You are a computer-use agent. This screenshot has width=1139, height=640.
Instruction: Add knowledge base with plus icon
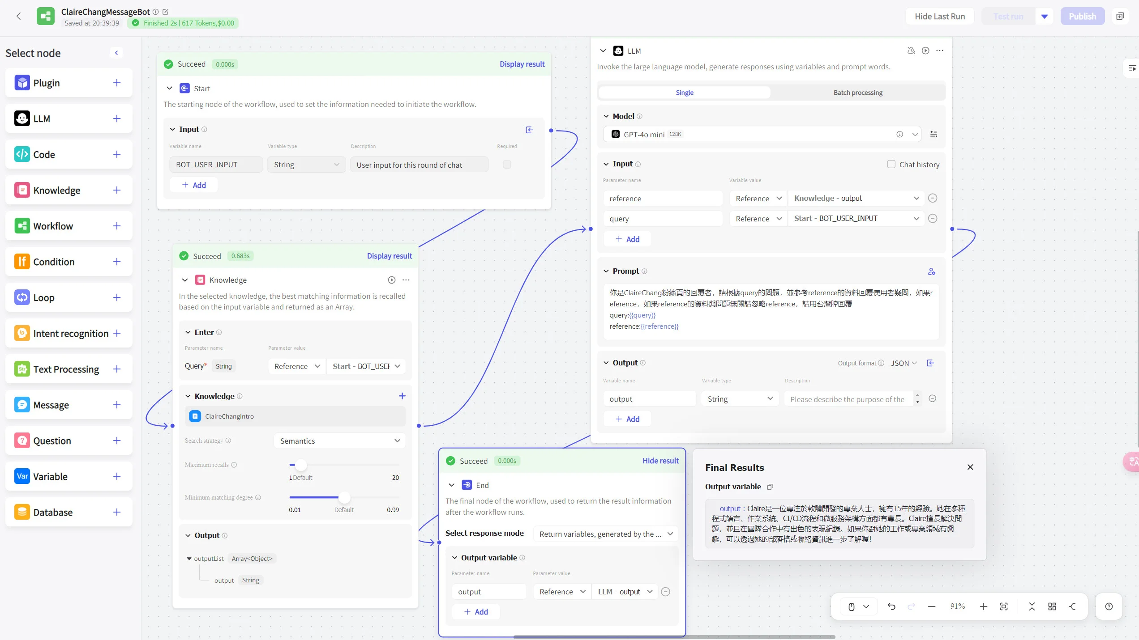pos(402,396)
